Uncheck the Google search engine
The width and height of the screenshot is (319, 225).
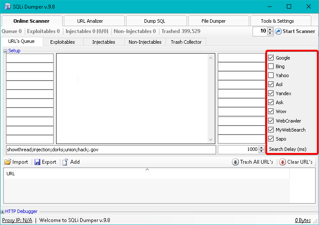(x=271, y=57)
